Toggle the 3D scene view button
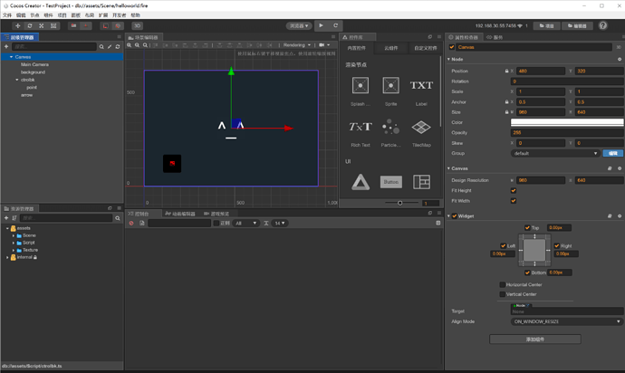The width and height of the screenshot is (625, 373). [x=137, y=25]
